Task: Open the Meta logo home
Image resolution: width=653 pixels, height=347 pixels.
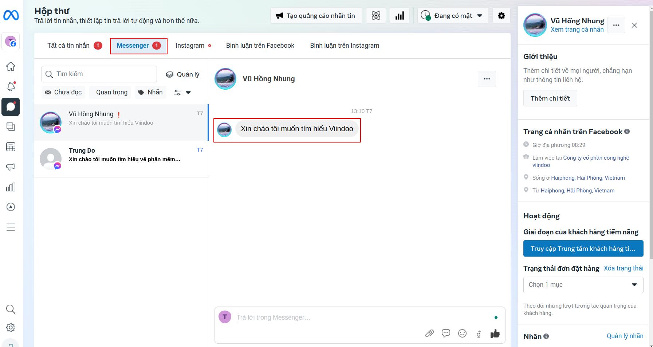Action: pyautogui.click(x=11, y=15)
